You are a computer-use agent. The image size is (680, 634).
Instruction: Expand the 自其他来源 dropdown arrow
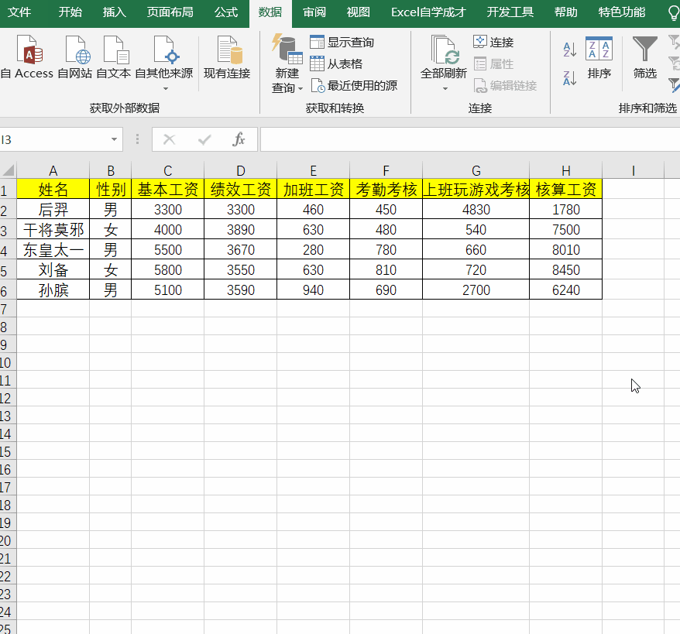[167, 87]
